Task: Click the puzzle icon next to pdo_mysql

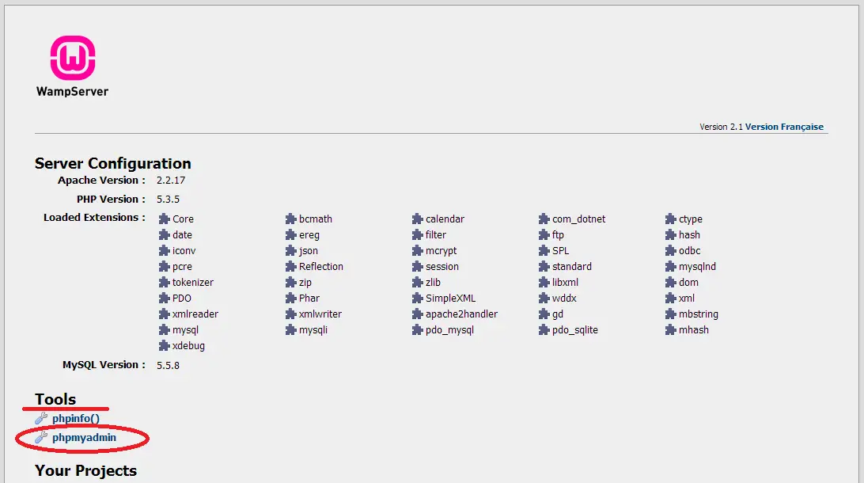Action: coord(418,330)
